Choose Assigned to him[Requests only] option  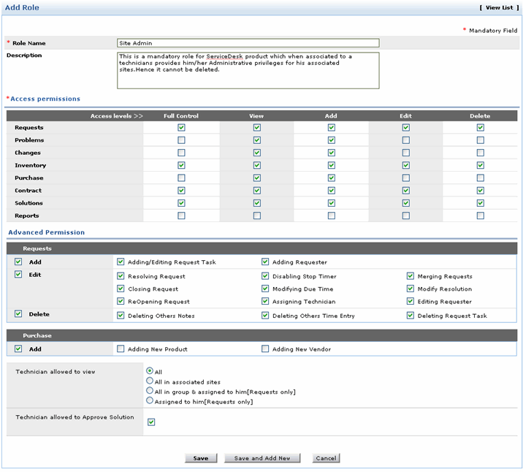point(150,401)
